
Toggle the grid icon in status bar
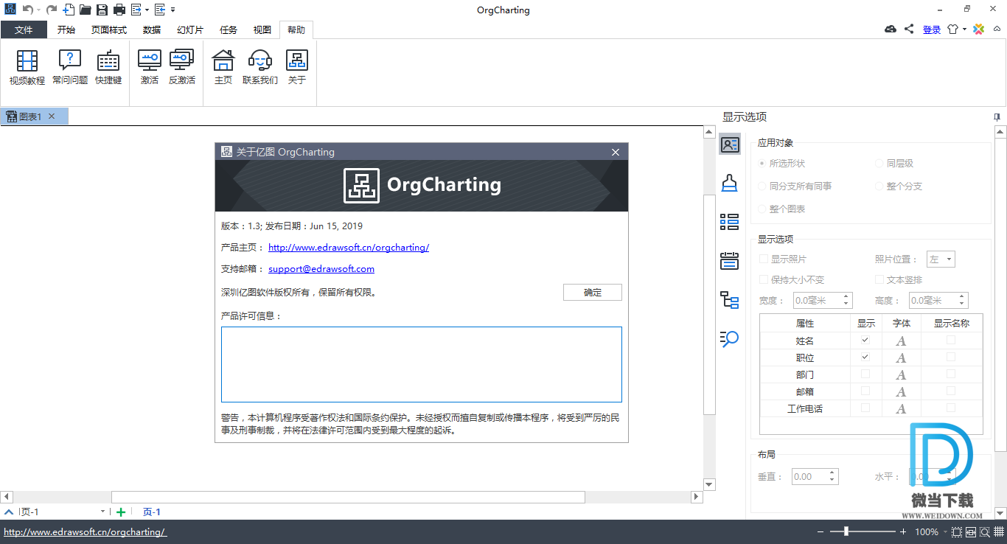coord(998,532)
